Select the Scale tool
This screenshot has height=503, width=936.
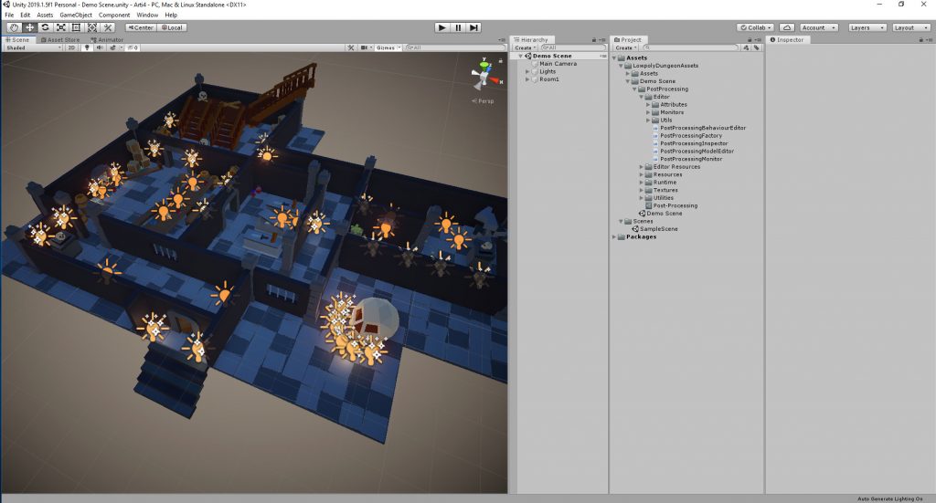coord(61,27)
